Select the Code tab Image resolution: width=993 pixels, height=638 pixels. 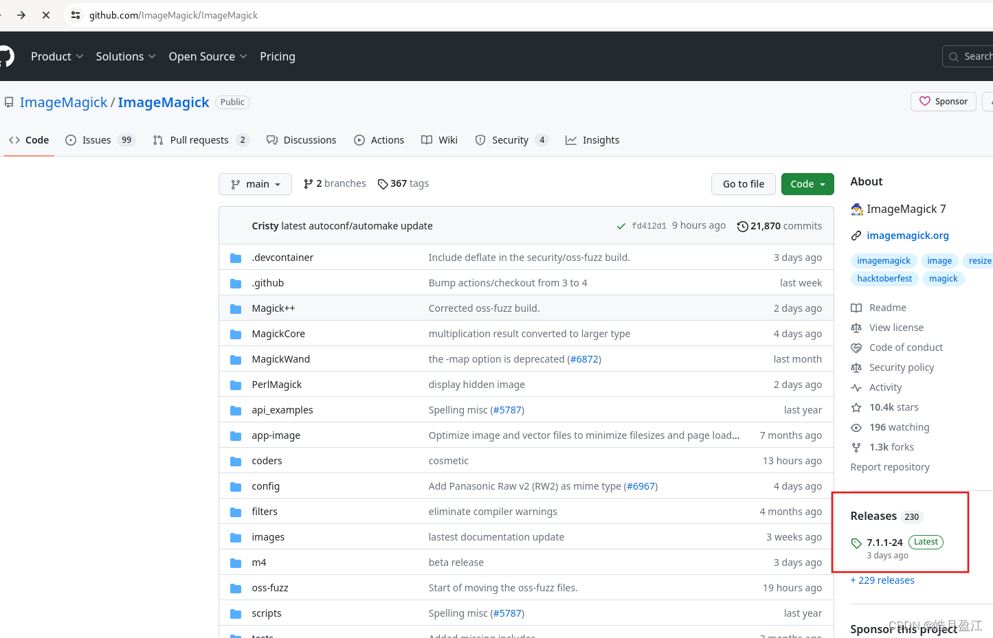click(29, 140)
